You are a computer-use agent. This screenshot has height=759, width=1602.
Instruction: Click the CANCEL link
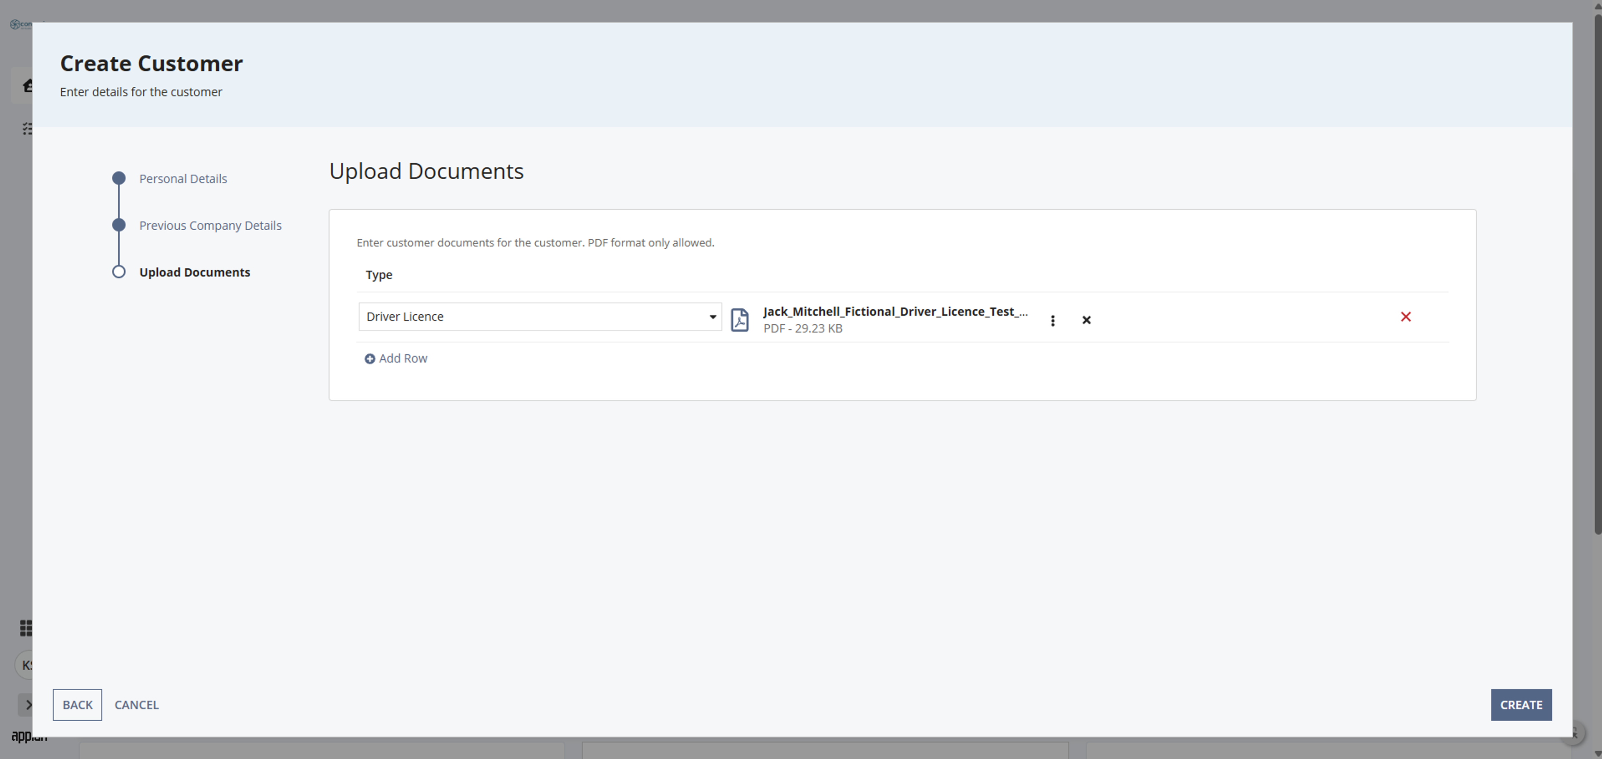point(137,705)
